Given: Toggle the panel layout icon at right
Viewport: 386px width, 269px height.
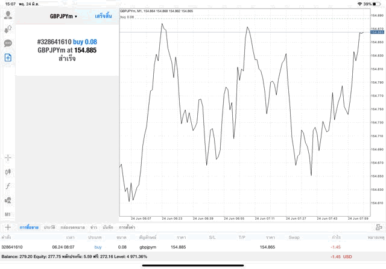Looking at the screenshot, I should pos(379,227).
